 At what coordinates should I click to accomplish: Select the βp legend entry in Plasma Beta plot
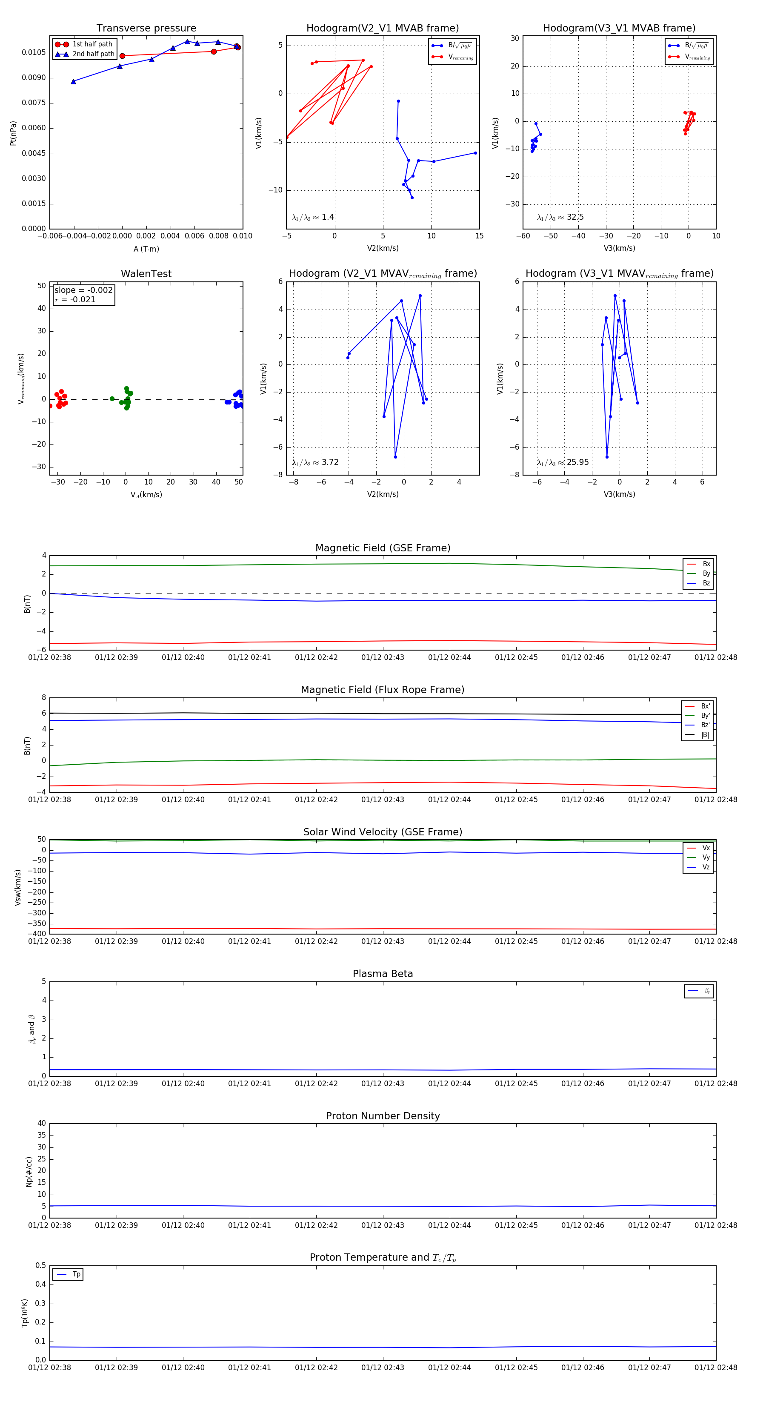point(699,991)
